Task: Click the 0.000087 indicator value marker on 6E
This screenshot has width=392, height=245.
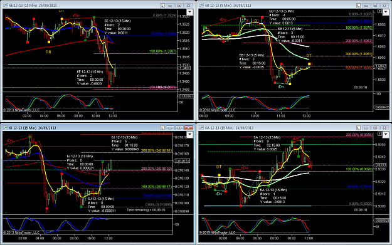Action: [x=186, y=96]
